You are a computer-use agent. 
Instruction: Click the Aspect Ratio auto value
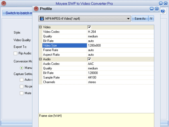pos(91,55)
